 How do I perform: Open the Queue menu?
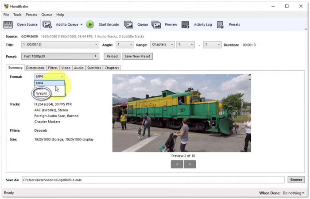[46, 15]
